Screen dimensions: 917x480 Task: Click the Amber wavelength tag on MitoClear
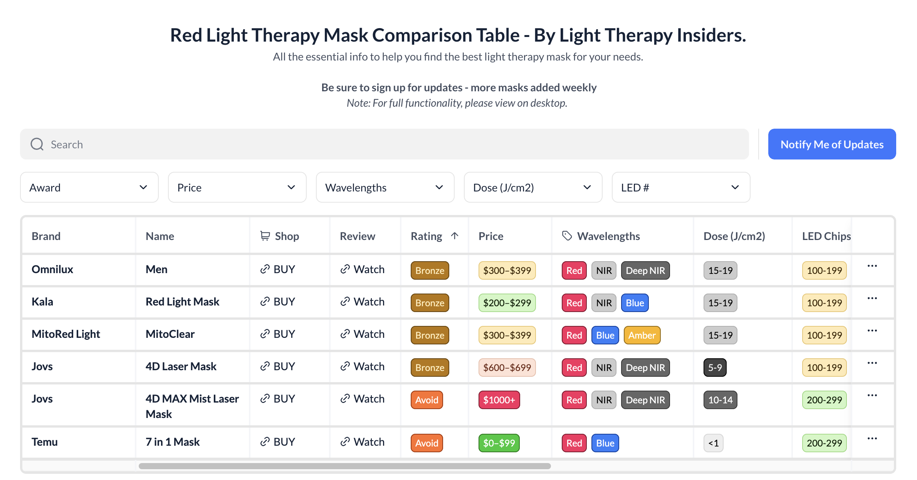[642, 335]
